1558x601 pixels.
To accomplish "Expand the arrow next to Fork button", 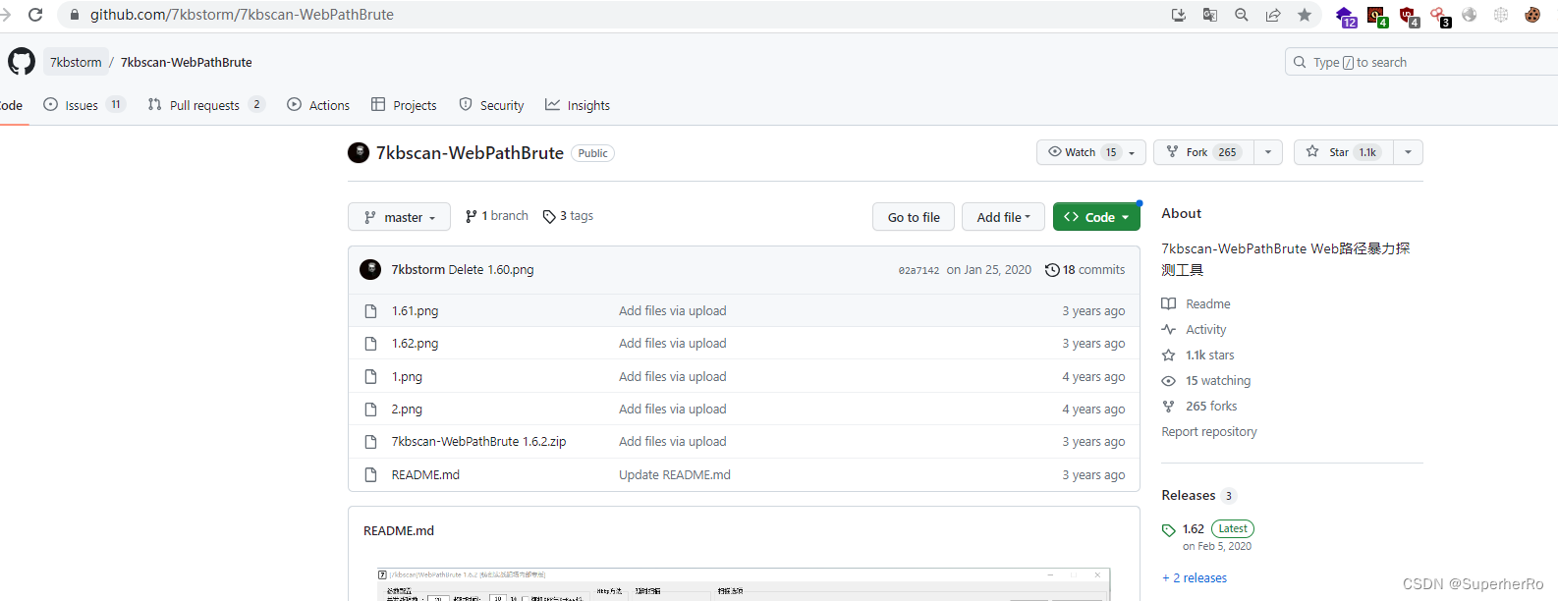I will [x=1268, y=152].
